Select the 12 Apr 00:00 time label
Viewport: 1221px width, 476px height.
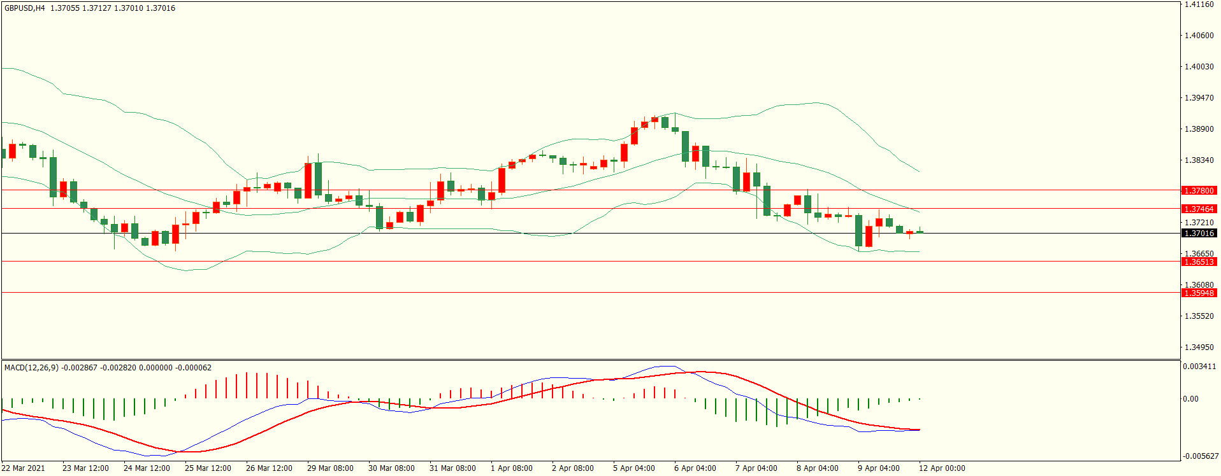[x=941, y=468]
